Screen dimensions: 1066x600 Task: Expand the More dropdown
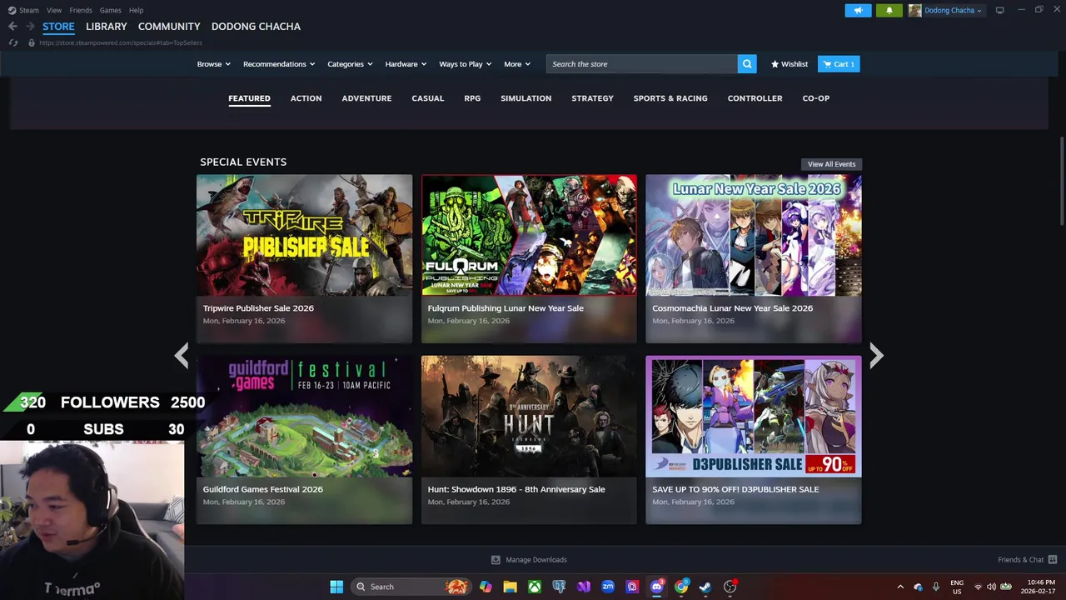pos(517,64)
